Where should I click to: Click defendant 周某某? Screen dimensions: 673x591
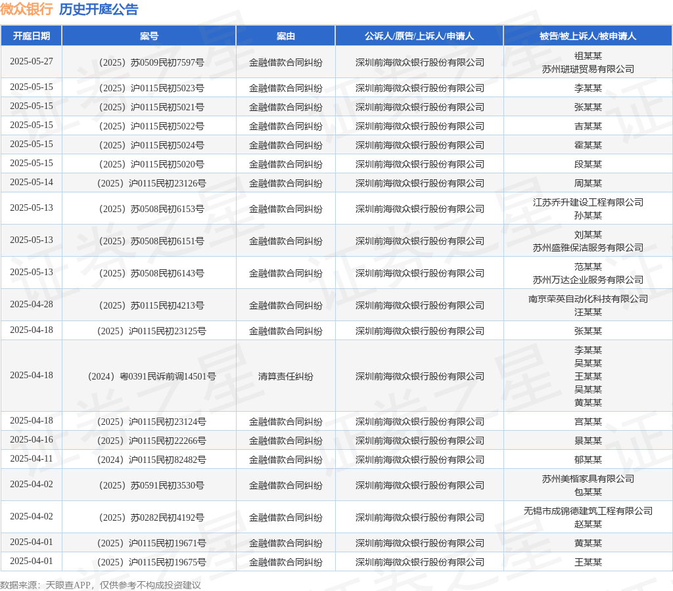coord(588,183)
